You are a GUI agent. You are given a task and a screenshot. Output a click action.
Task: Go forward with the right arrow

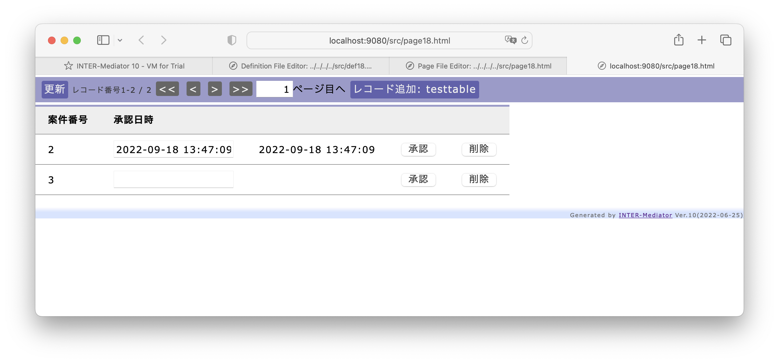pos(164,40)
